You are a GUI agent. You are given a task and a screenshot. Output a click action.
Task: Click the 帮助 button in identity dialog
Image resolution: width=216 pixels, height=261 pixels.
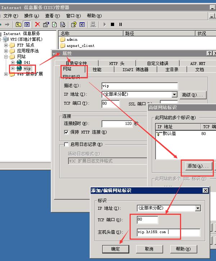[184, 249]
